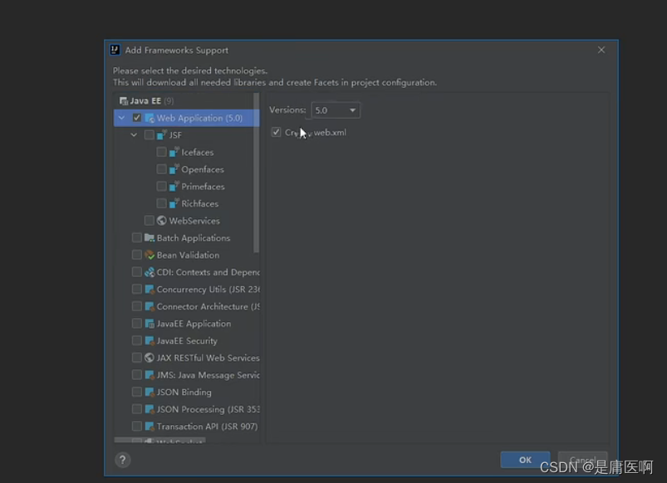Close the Add Frameworks Support dialog
This screenshot has width=667, height=483.
click(601, 50)
